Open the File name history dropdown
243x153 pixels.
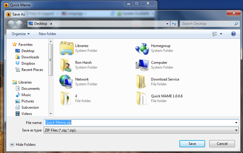click(236, 122)
